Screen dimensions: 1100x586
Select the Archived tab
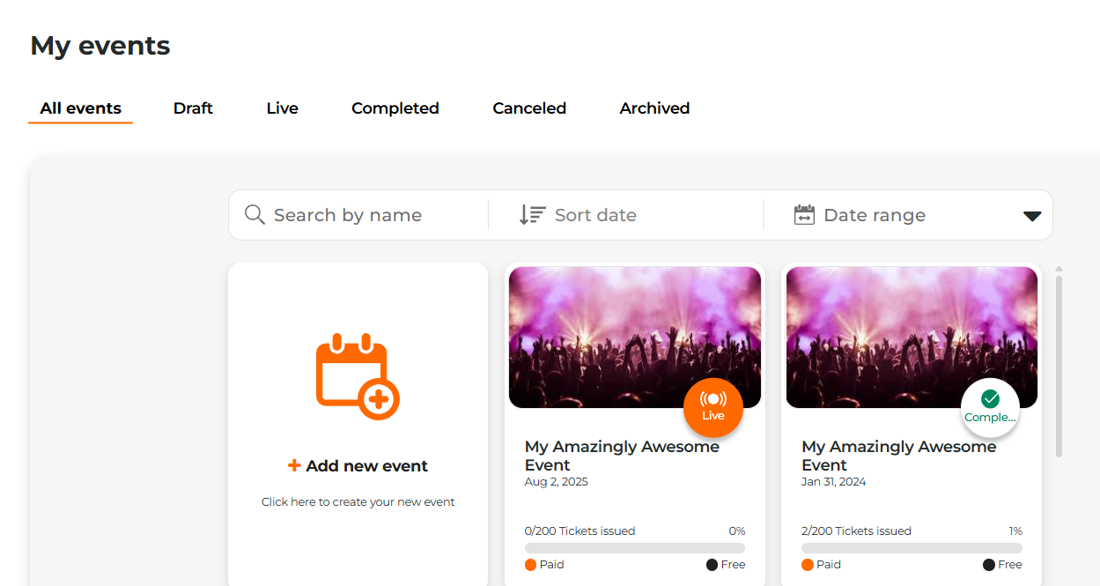pos(654,108)
